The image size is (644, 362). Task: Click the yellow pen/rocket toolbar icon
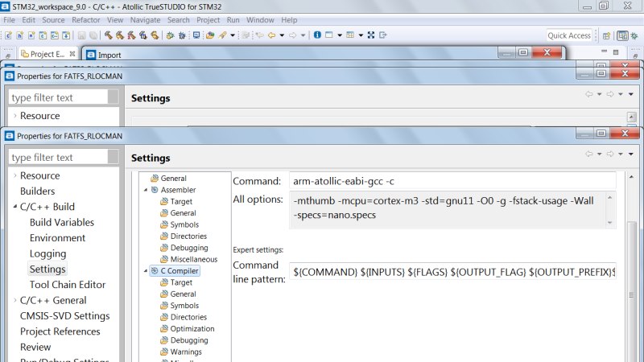click(223, 35)
